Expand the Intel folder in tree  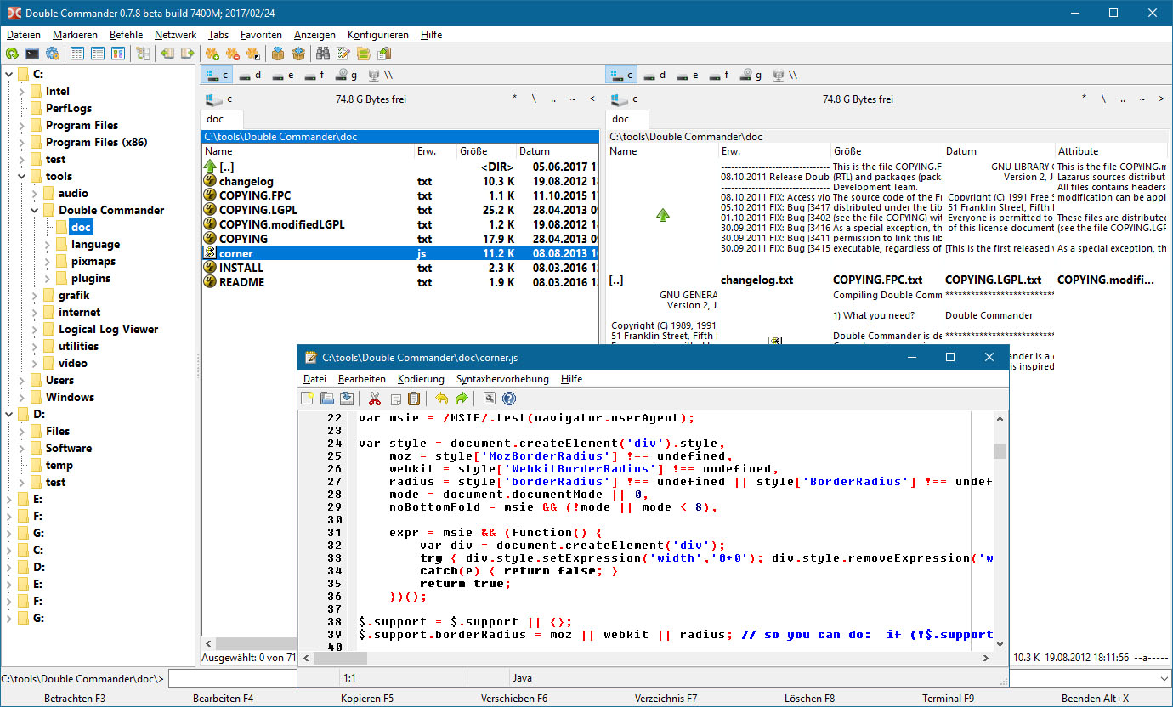coord(22,91)
